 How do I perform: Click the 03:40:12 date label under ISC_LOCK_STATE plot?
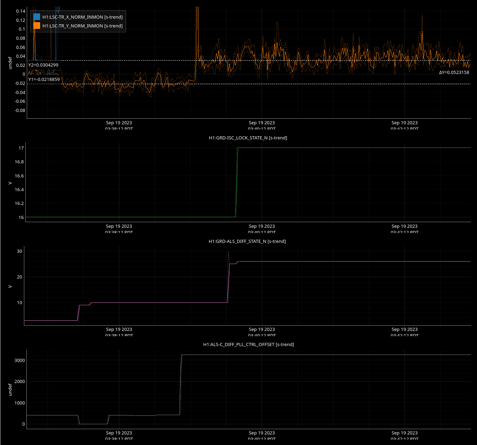coord(262,229)
